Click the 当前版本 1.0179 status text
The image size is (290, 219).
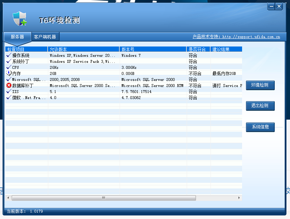click(25, 211)
